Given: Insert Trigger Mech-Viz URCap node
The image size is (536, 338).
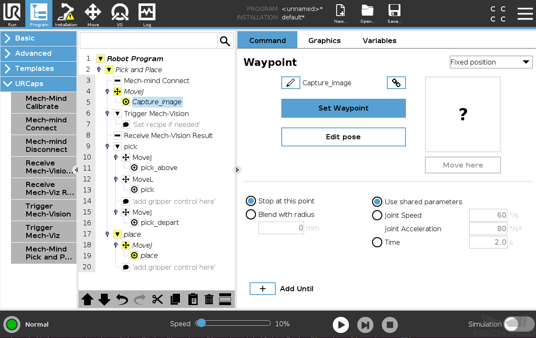Looking at the screenshot, I should pos(44,232).
